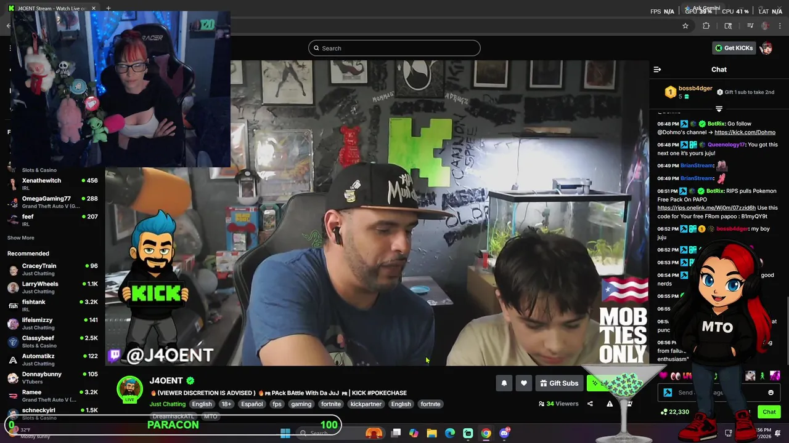Open a new browser tab with plus
This screenshot has width=789, height=443.
tap(108, 8)
